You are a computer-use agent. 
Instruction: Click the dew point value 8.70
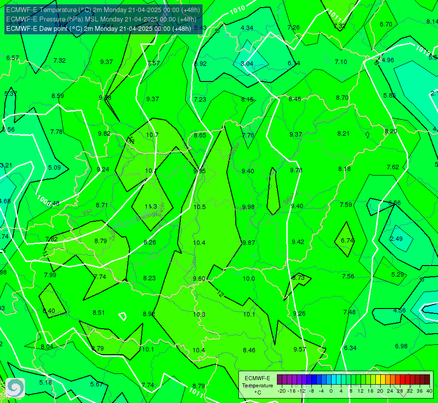(x=342, y=98)
